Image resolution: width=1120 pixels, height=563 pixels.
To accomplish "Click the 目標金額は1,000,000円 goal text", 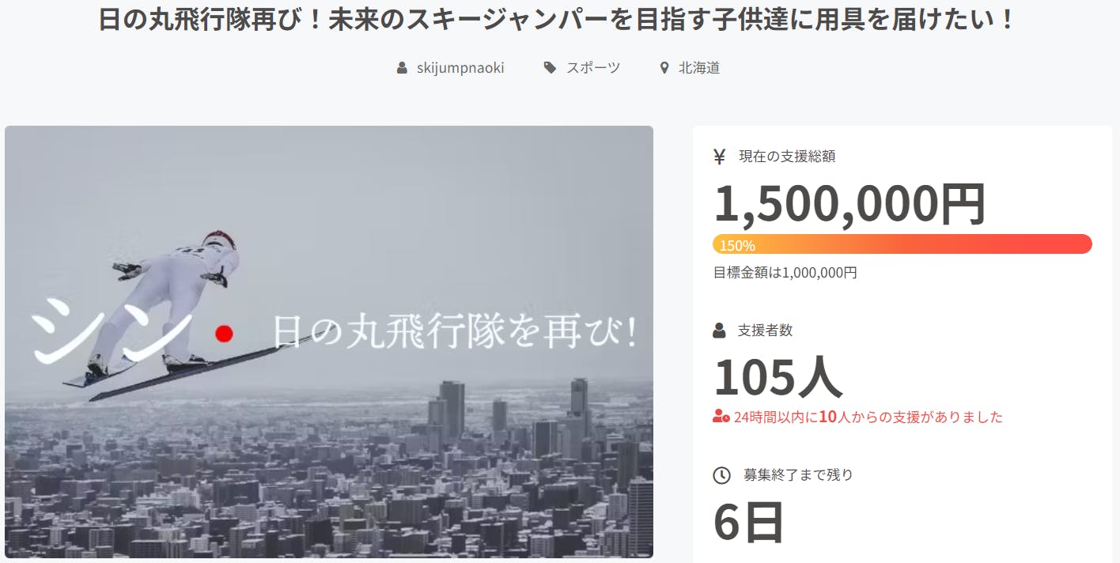I will click(785, 273).
